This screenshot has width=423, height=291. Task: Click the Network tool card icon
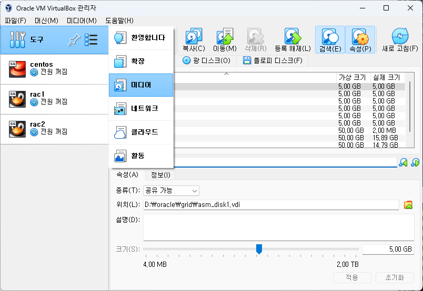point(120,109)
